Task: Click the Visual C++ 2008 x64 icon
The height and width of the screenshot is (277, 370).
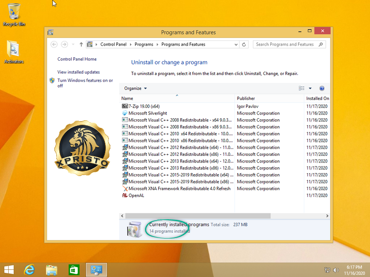Action: 125,120
